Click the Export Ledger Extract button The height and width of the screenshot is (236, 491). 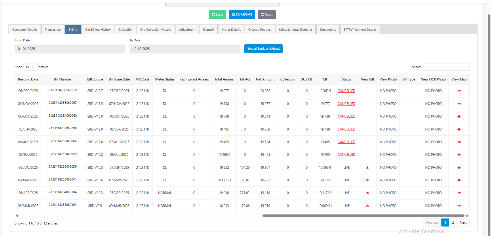(263, 49)
